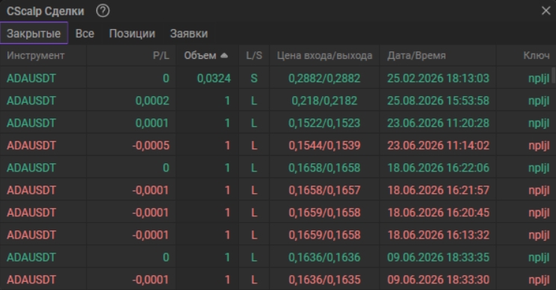Click the sort arrow next to Объем

tap(224, 55)
